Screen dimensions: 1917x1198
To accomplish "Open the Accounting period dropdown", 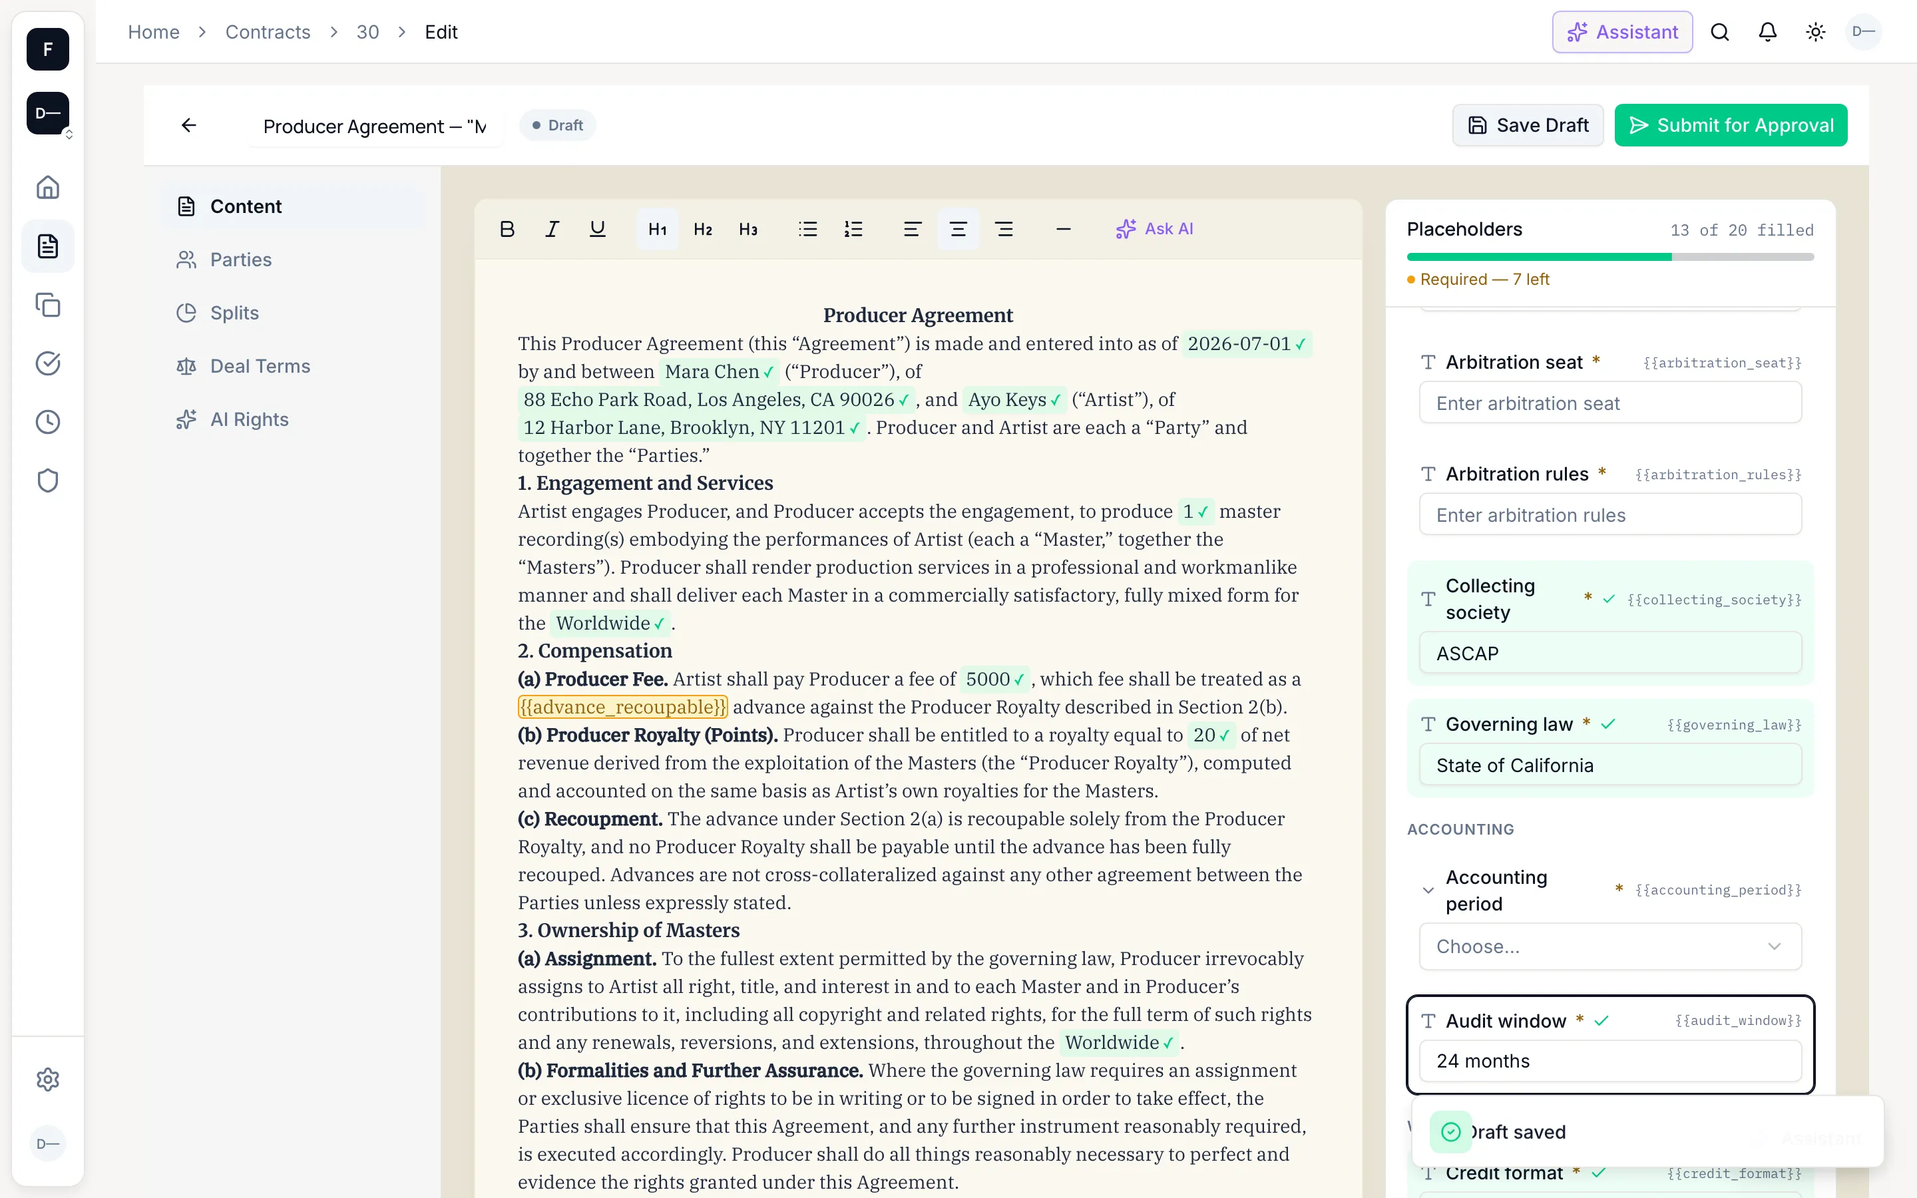I will pos(1610,946).
